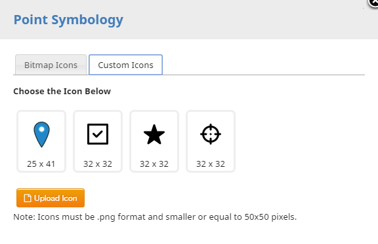Pick the black star icon
Image resolution: width=378 pixels, height=244 pixels.
pyautogui.click(x=154, y=134)
